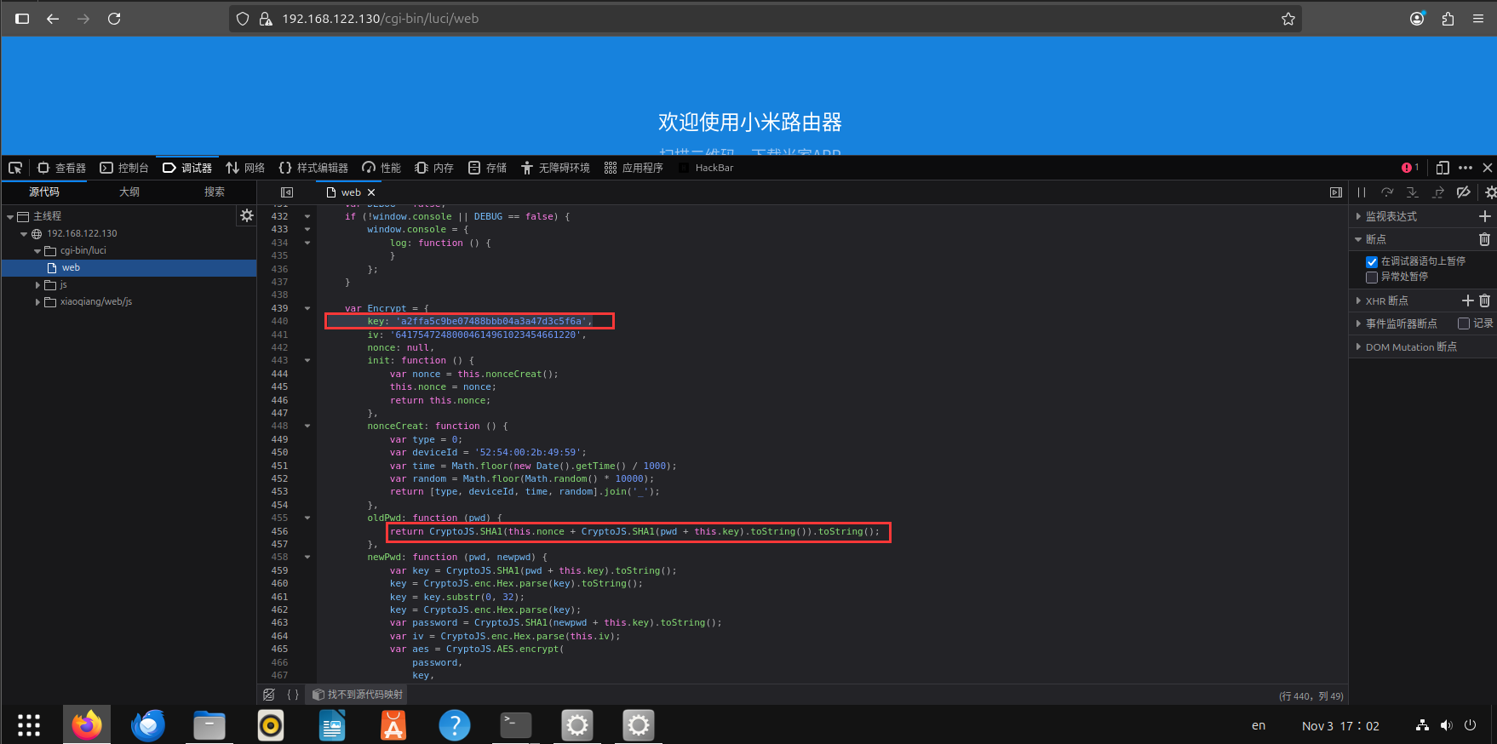
Task: Open the Console tab
Action: (x=124, y=168)
